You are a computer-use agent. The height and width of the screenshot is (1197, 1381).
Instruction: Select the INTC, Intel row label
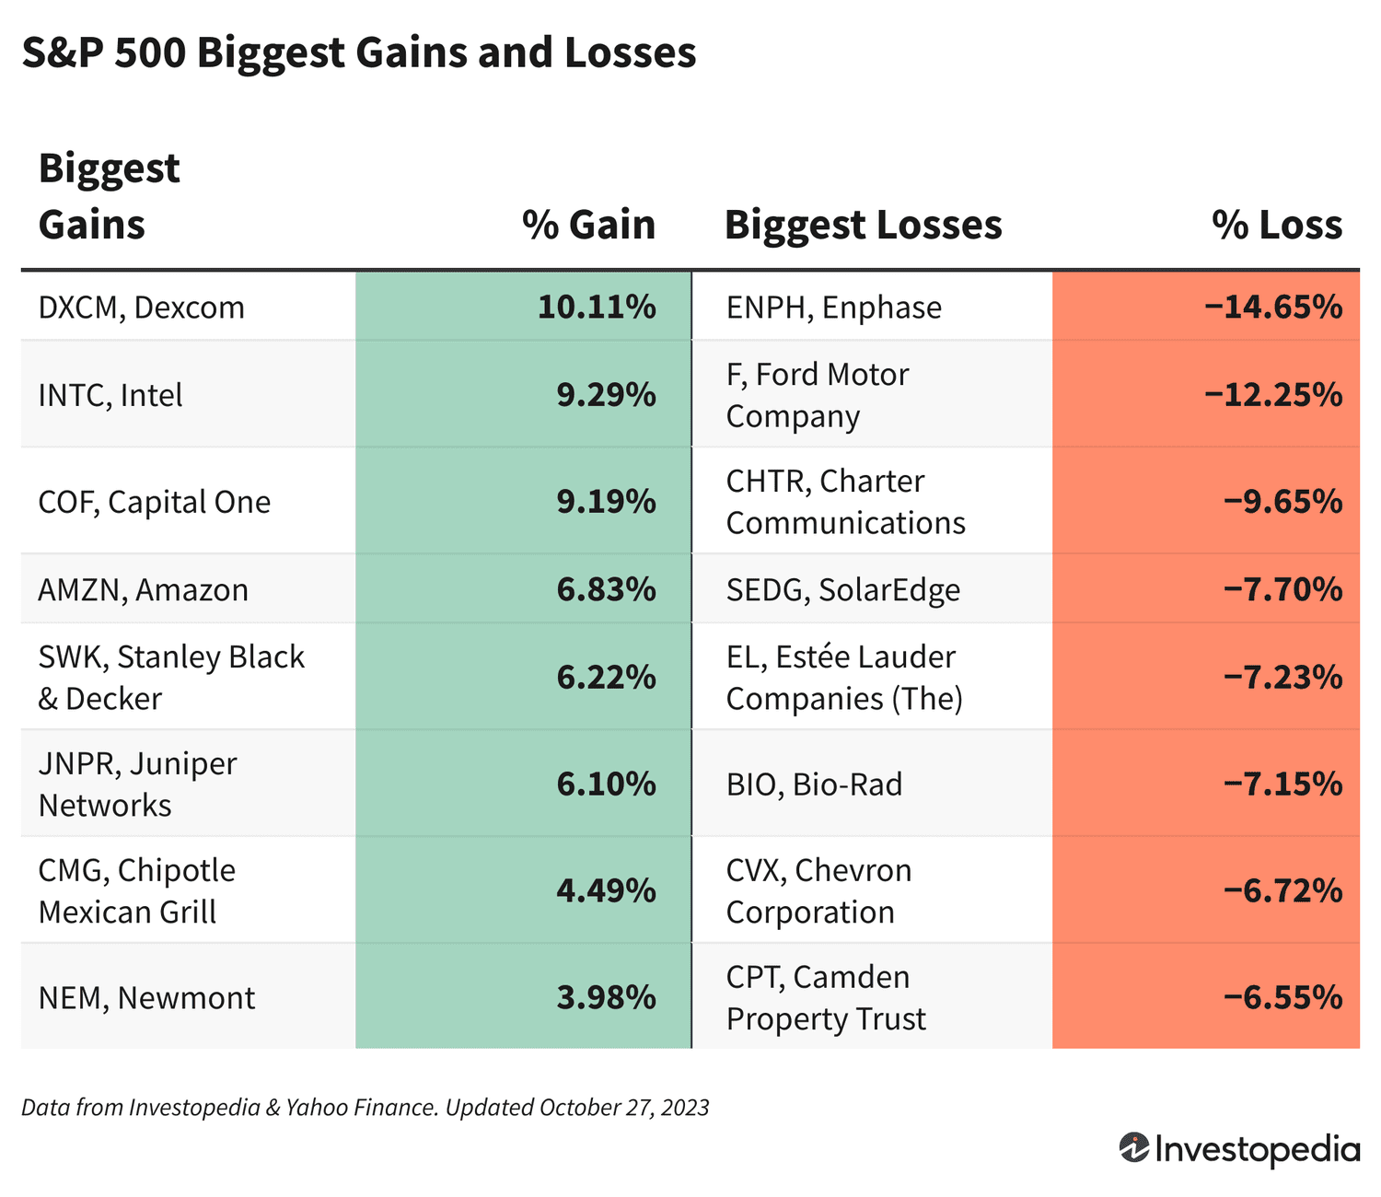click(x=110, y=395)
